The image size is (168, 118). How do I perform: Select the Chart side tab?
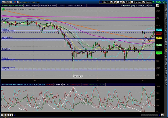point(166,50)
